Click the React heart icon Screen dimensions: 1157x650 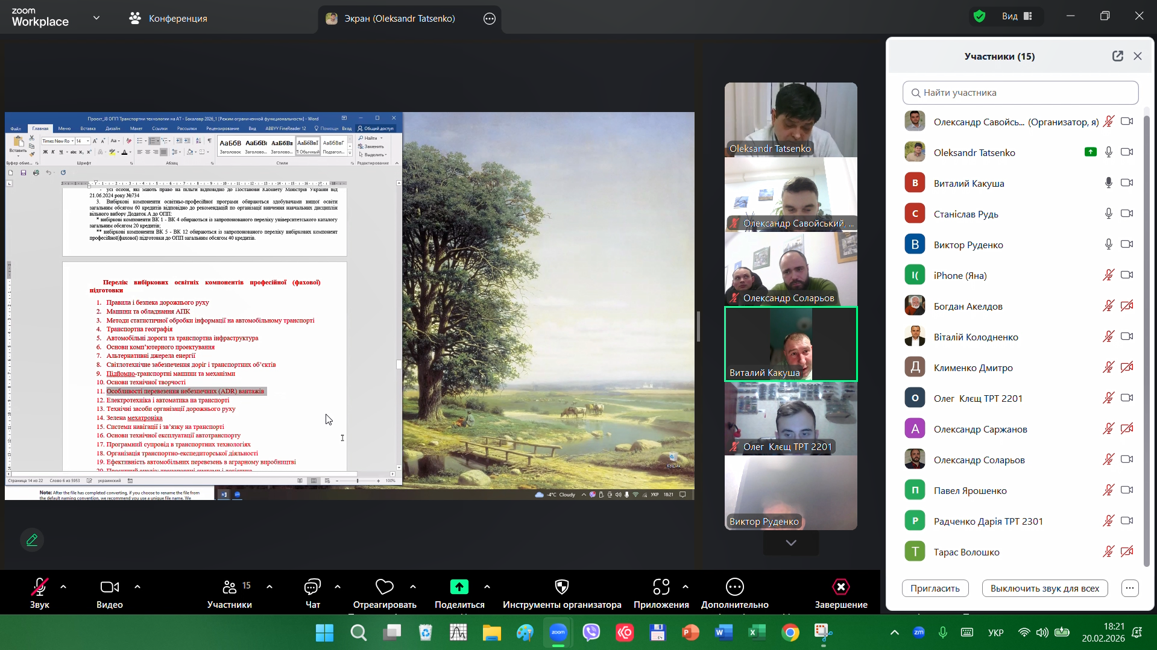coord(384,587)
